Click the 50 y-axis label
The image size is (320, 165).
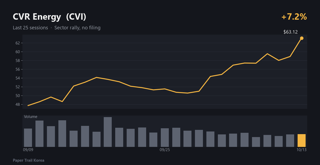[x=18, y=96]
